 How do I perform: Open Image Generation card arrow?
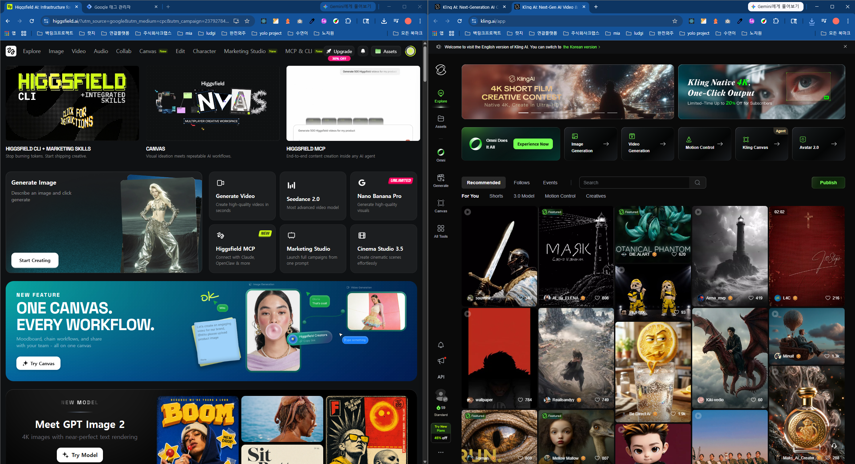606,144
